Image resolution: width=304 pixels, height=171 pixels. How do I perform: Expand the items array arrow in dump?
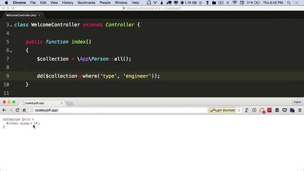(37, 123)
